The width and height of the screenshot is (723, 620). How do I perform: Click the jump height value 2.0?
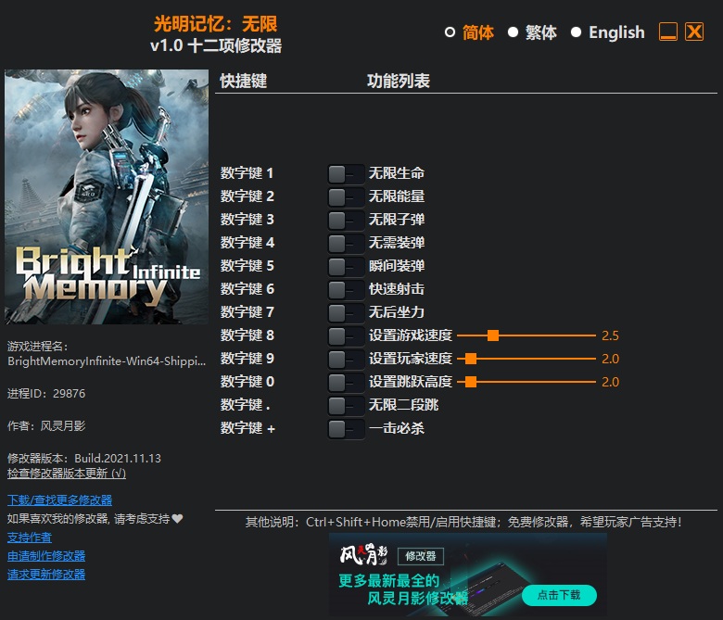tap(610, 382)
